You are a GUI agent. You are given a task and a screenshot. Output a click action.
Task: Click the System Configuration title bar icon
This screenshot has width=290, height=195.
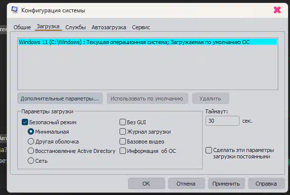pyautogui.click(x=14, y=10)
